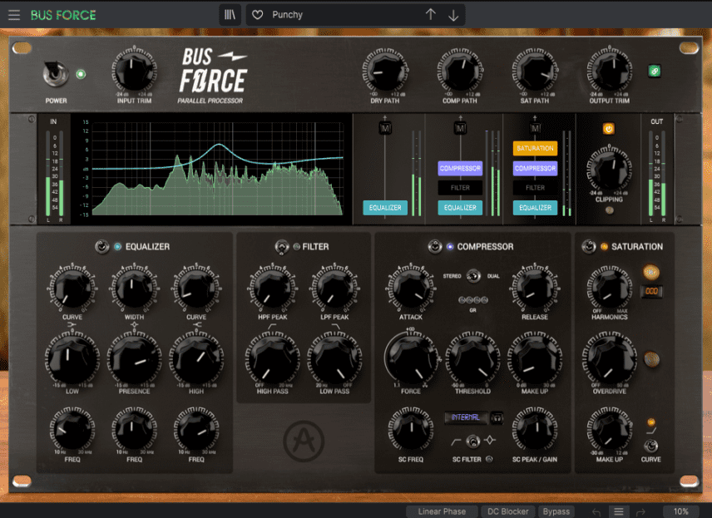Viewport: 712px width, 518px height.
Task: Open the hamburger main menu
Action: pyautogui.click(x=14, y=15)
